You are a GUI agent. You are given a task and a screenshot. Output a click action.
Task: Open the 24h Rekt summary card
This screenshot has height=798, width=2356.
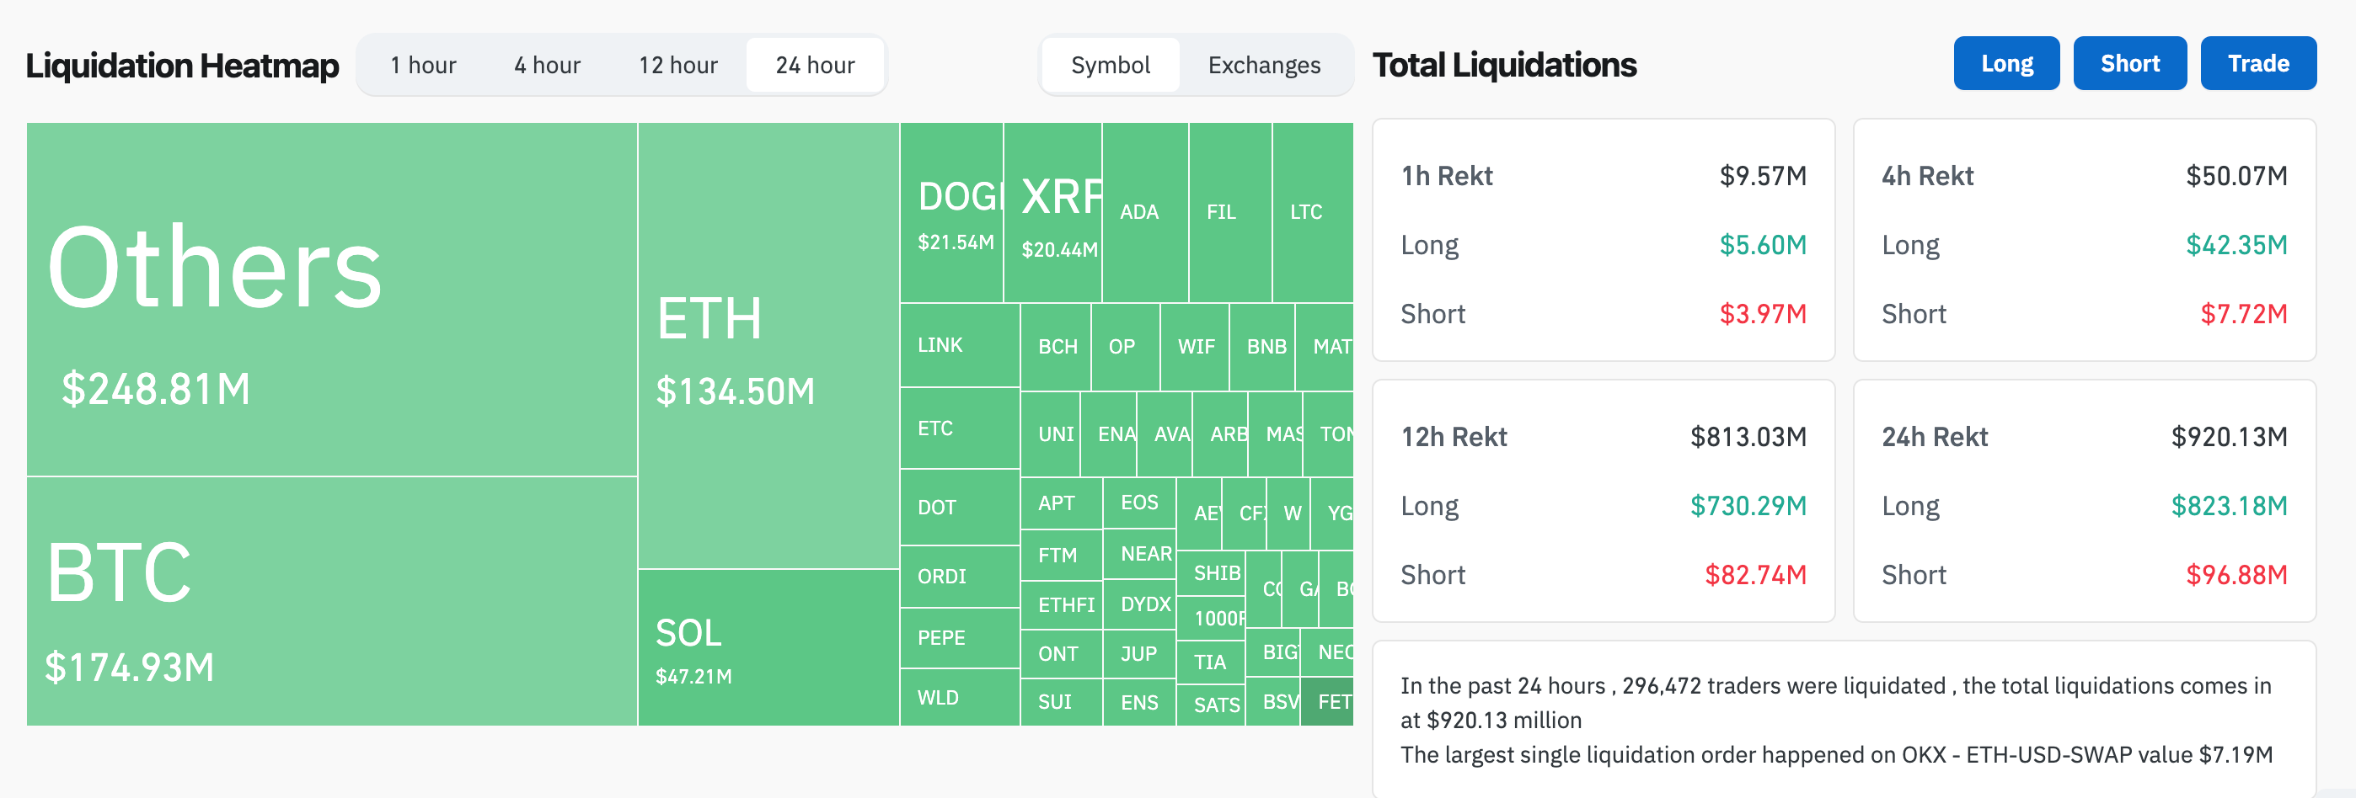click(x=2084, y=501)
